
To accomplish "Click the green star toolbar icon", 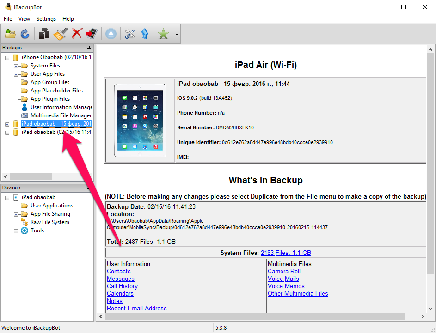I will 163,34.
